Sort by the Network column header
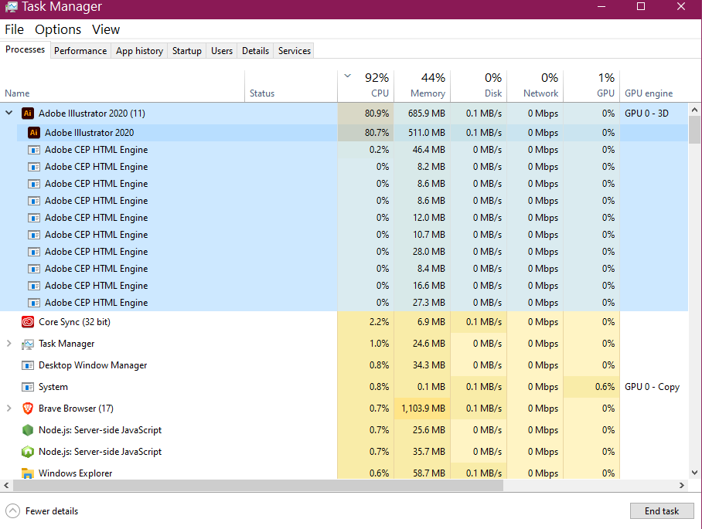 [535, 86]
